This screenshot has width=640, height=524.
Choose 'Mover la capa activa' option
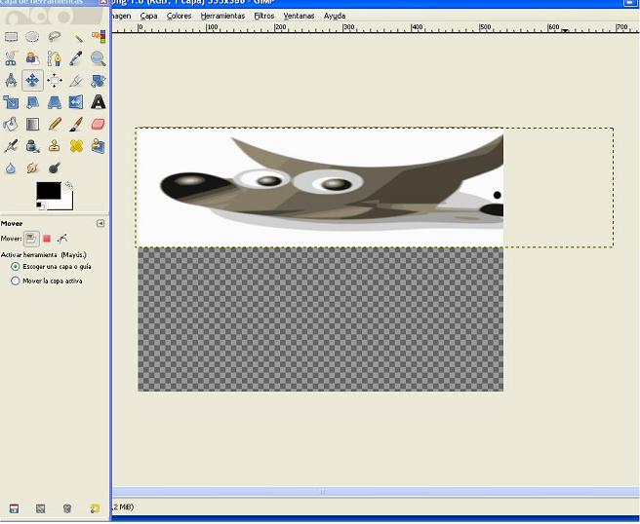tap(47, 281)
